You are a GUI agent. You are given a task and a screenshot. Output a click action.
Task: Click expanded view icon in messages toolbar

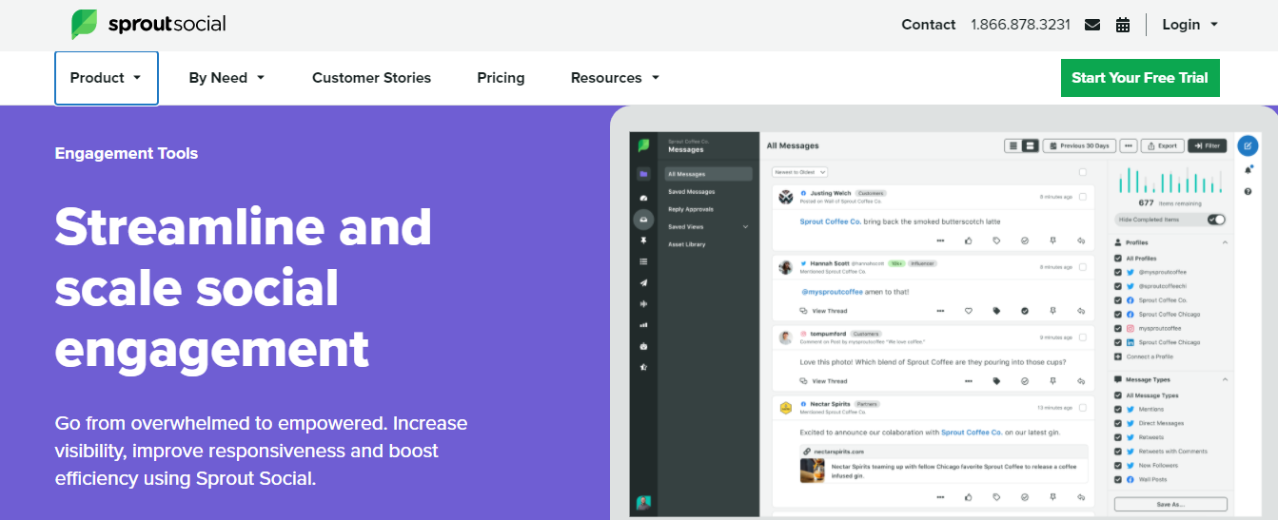(x=1030, y=145)
